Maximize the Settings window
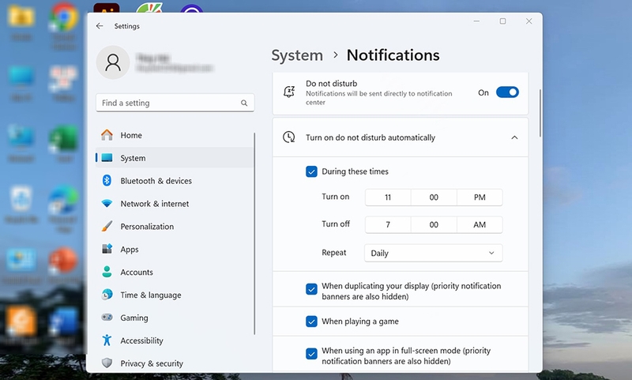Image resolution: width=632 pixels, height=380 pixels. (502, 21)
